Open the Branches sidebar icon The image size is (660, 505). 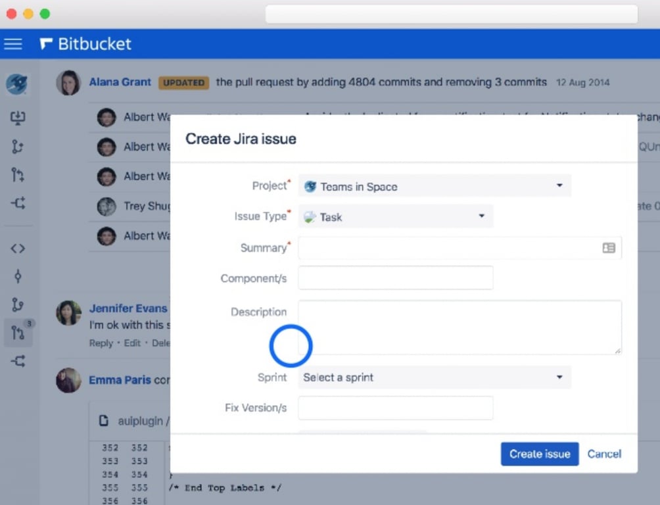pyautogui.click(x=18, y=304)
